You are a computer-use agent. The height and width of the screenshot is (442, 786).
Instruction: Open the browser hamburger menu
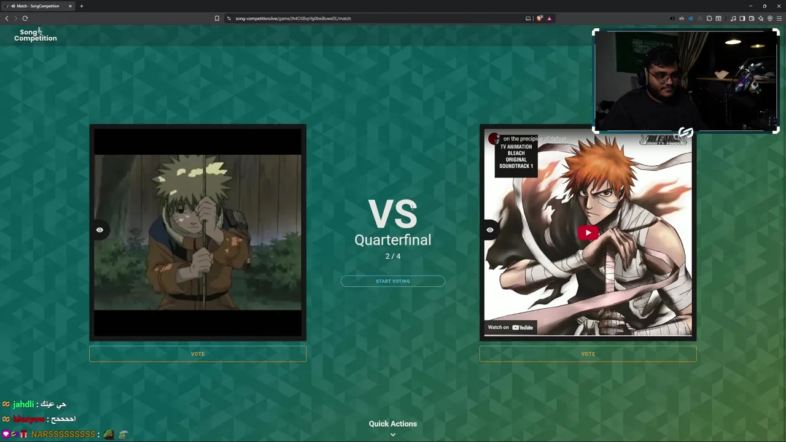click(x=779, y=18)
